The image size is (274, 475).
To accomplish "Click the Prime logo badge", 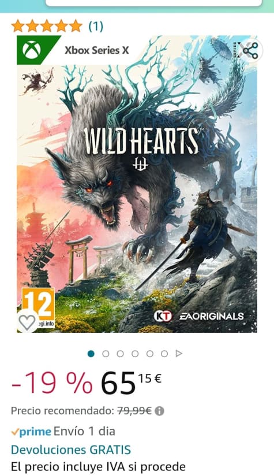I will coord(31,432).
